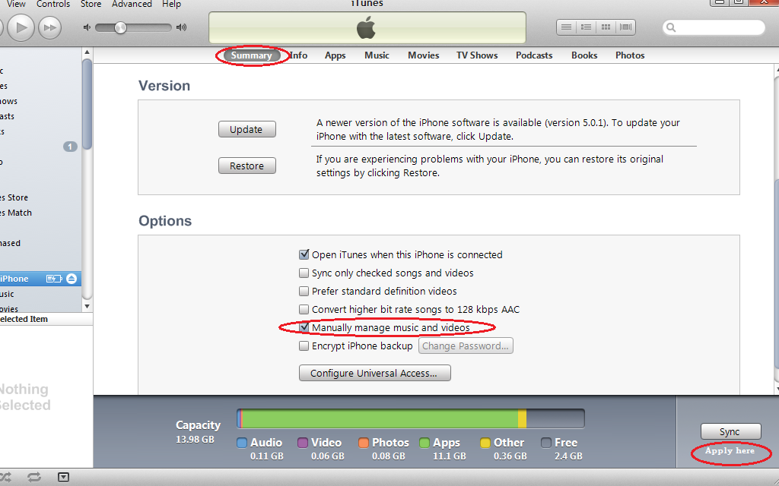Switch to list view icon
Screen dimensions: 779x486
pyautogui.click(x=566, y=27)
